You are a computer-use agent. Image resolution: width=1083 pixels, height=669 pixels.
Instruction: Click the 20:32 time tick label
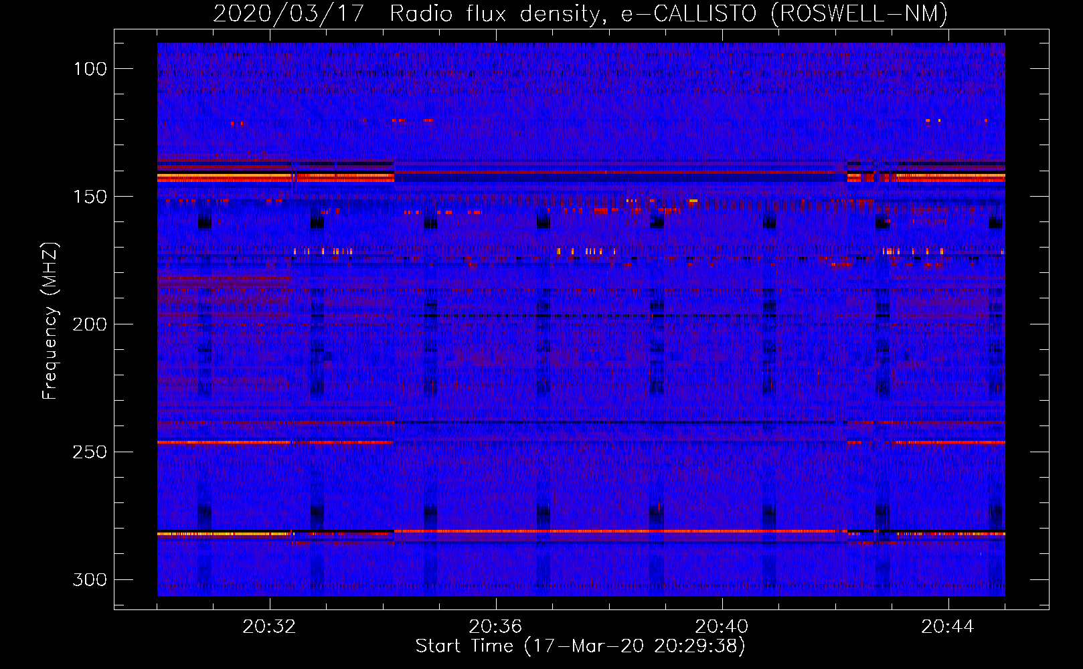tap(269, 627)
